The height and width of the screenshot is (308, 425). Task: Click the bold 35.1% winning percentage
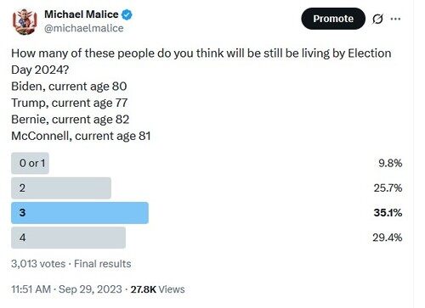pos(388,213)
